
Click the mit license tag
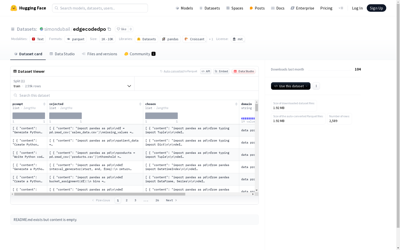pyautogui.click(x=238, y=39)
